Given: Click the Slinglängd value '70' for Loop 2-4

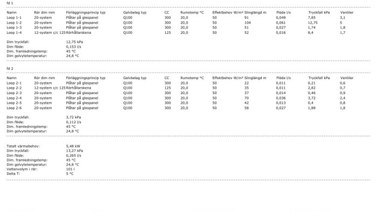Looking at the screenshot, I should point(247,98).
